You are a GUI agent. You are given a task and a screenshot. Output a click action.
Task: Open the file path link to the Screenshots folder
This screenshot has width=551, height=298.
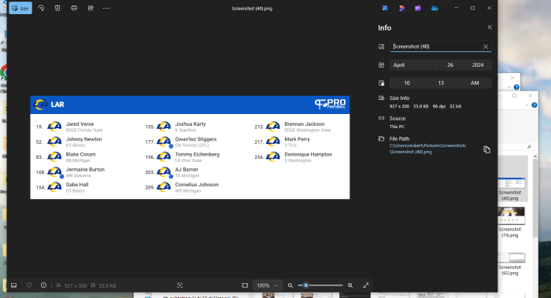[427, 149]
